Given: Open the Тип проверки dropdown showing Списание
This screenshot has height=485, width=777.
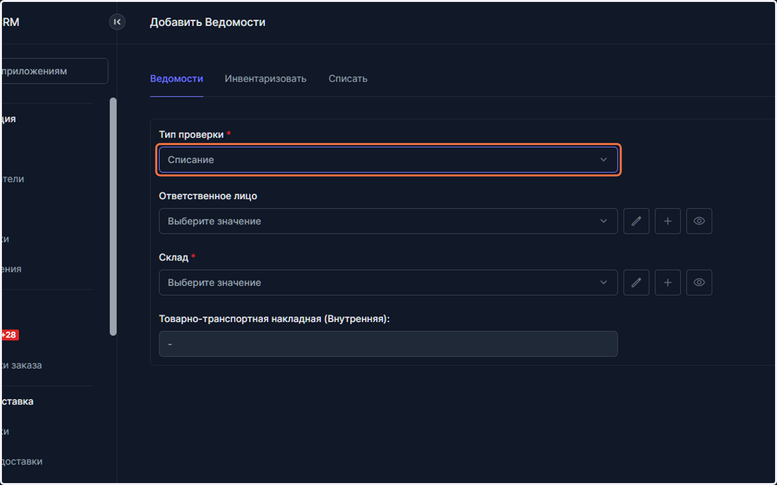Looking at the screenshot, I should coord(388,160).
